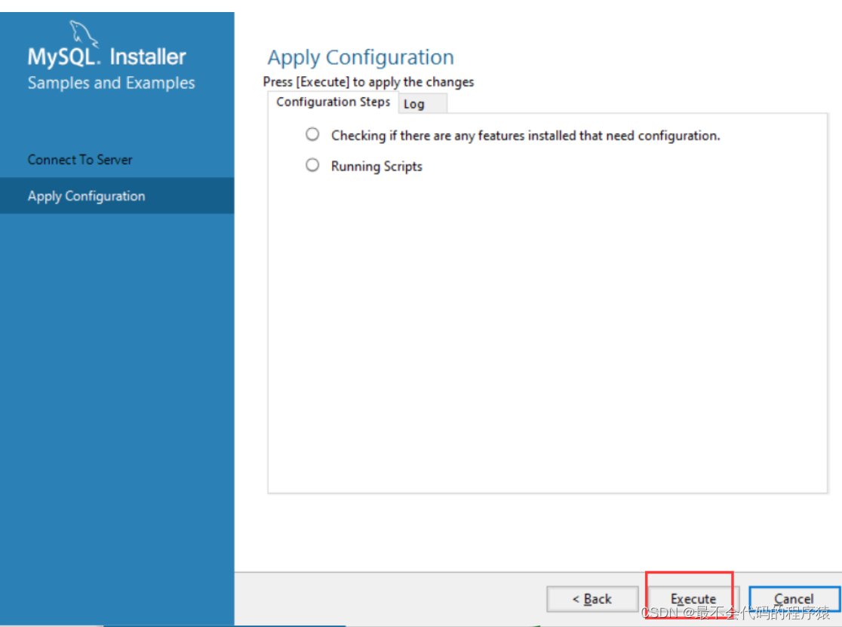Select the Connect To Server step in sidebar
The width and height of the screenshot is (842, 627).
pos(80,160)
